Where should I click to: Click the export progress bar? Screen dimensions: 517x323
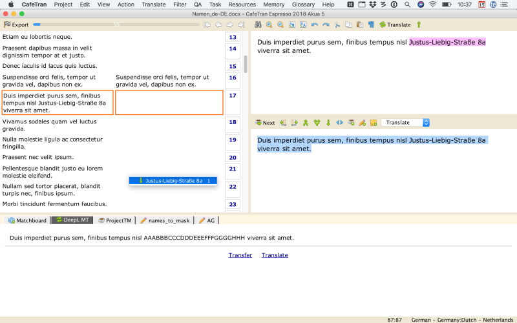click(116, 25)
